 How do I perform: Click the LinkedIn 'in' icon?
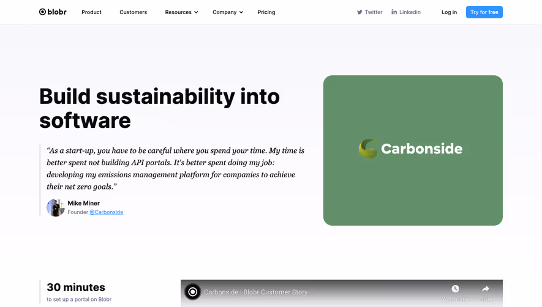(394, 12)
